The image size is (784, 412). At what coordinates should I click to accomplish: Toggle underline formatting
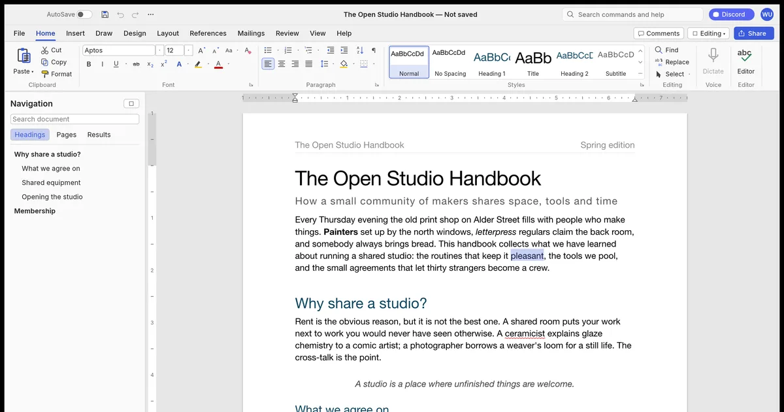pyautogui.click(x=116, y=64)
